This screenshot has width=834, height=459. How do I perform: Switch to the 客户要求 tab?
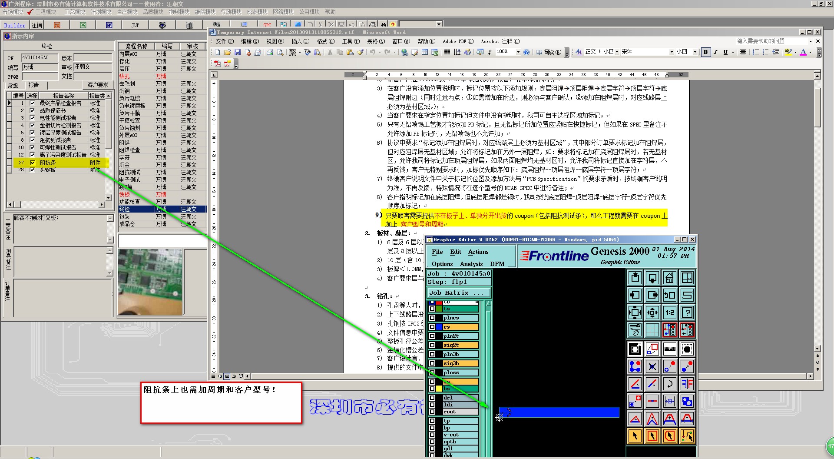pyautogui.click(x=98, y=85)
